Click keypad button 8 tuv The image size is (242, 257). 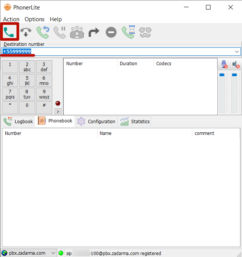pos(27,94)
